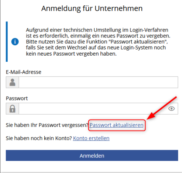
Task: Show the password with the eye icon
Action: [172, 109]
